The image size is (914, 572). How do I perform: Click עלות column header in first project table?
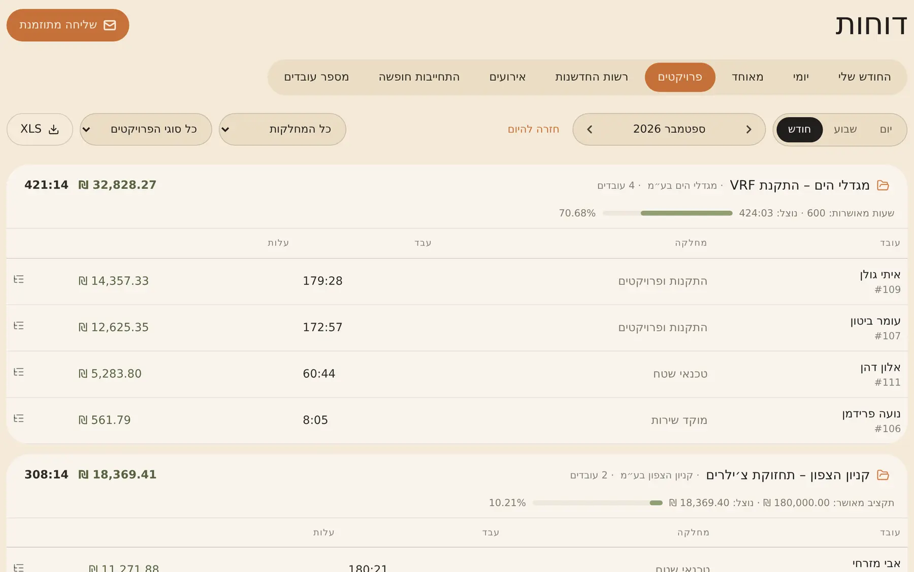[278, 243]
